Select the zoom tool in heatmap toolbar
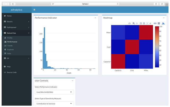Image resolution: width=170 pixels, height=107 pixels. [134, 23]
